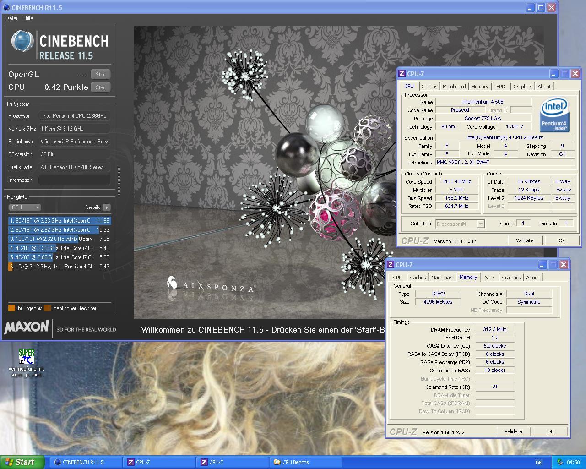Click CPU-Z icon in upper CPU-Z title bar

(x=402, y=73)
